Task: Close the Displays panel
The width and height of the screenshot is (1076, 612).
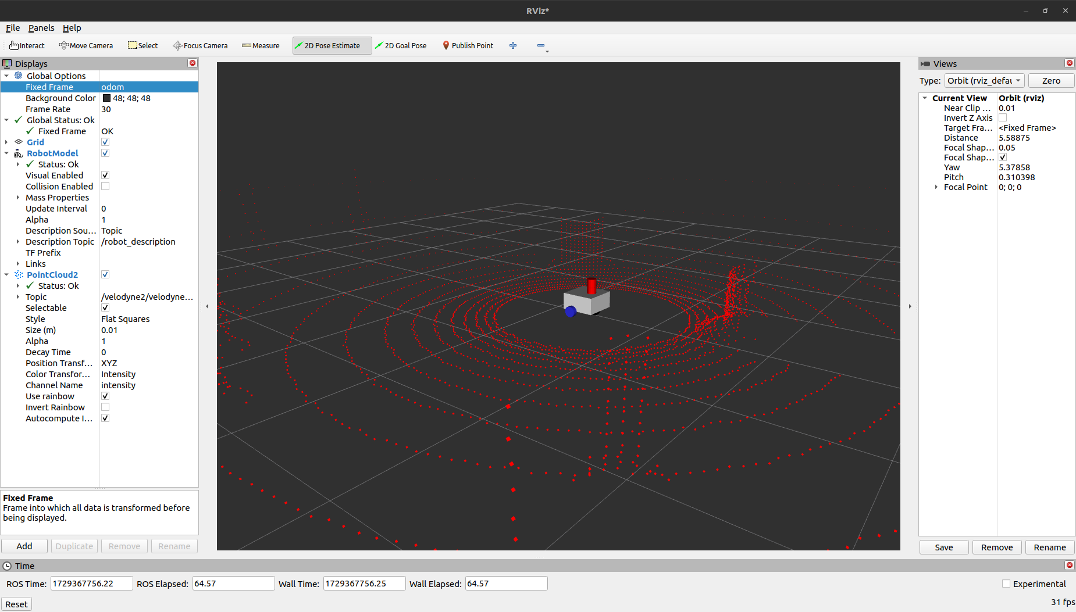Action: [193, 63]
